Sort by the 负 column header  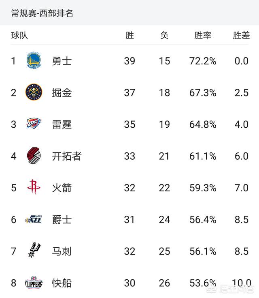point(164,35)
